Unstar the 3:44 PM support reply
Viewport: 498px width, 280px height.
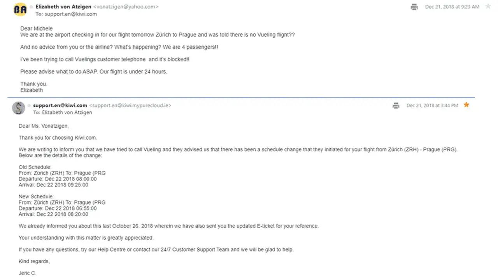pos(466,105)
